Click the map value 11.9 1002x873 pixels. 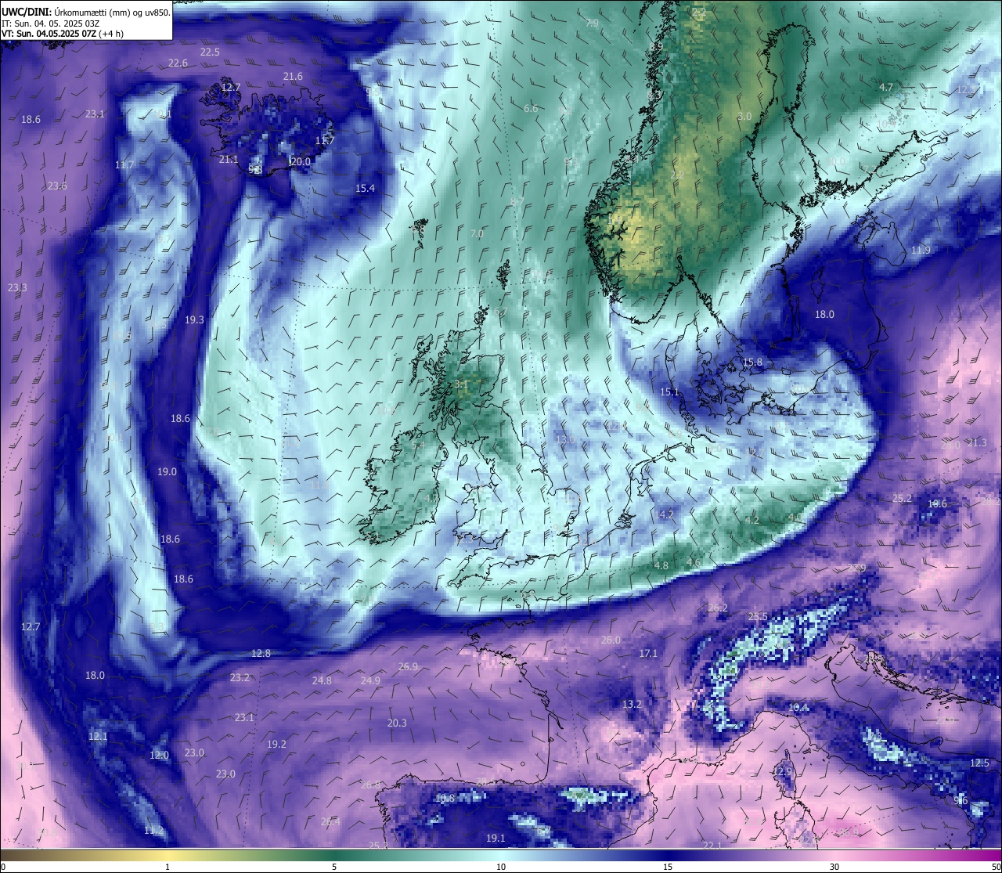coord(921,250)
